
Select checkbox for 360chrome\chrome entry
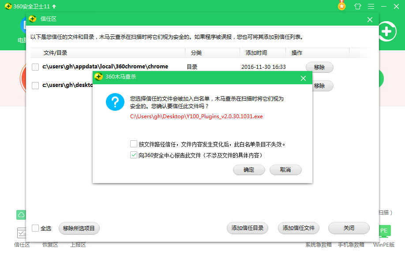click(x=35, y=67)
